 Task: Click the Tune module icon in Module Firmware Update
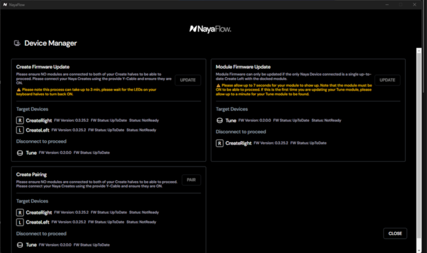(x=219, y=120)
